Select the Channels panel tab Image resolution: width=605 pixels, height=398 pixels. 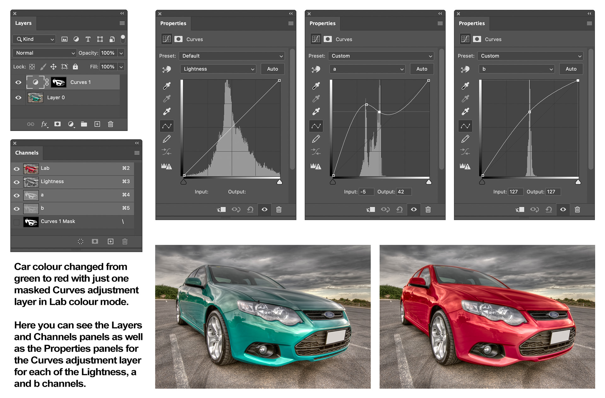click(x=27, y=153)
